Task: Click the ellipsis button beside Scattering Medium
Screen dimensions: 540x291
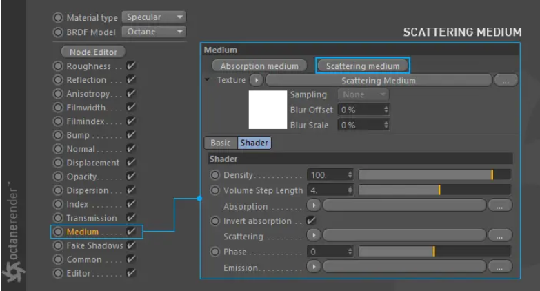Action: 506,81
